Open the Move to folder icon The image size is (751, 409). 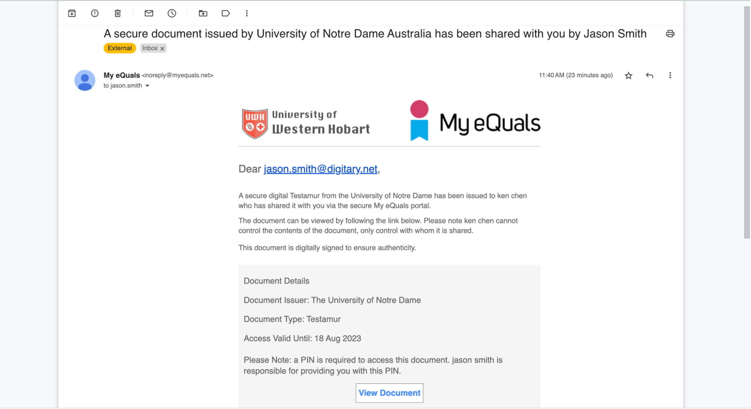coord(203,14)
